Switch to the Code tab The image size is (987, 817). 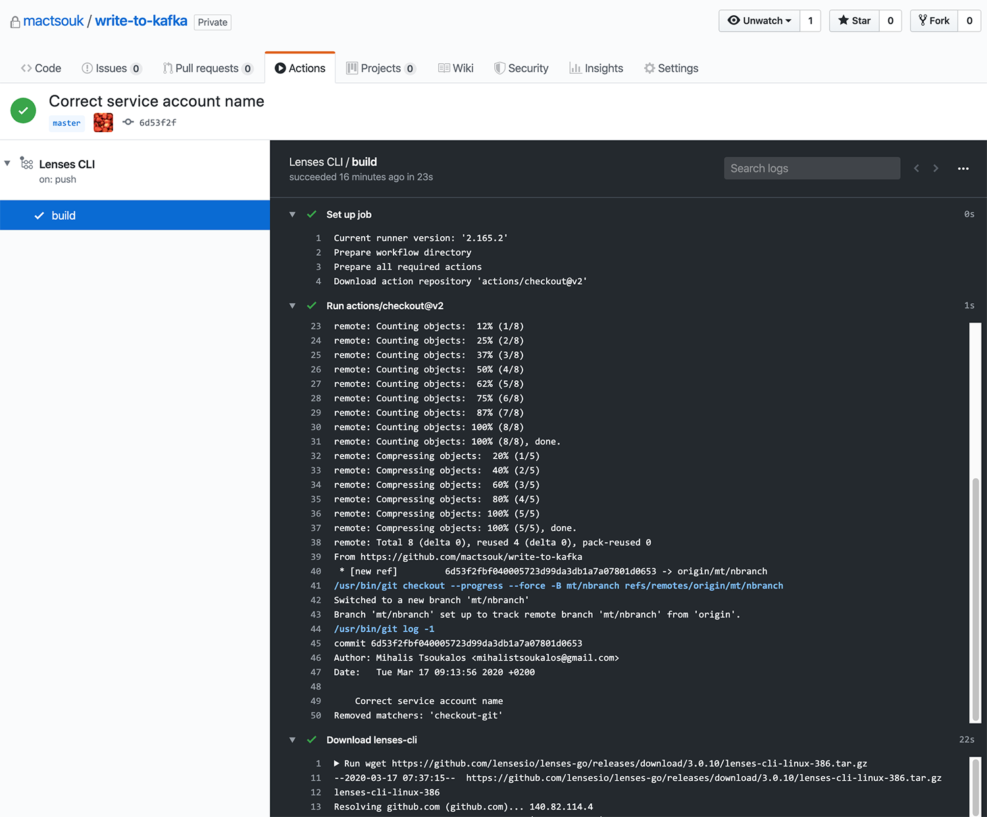tap(41, 68)
